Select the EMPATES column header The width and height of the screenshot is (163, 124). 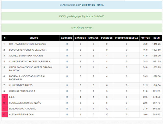(x=93, y=38)
